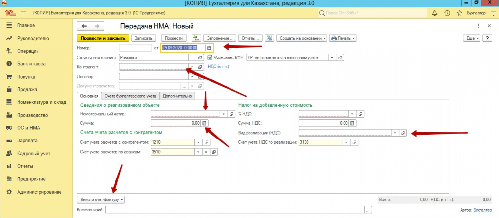This screenshot has height=218, width=499.
Task: Switch to Дополнительно tab
Action: pyautogui.click(x=177, y=95)
